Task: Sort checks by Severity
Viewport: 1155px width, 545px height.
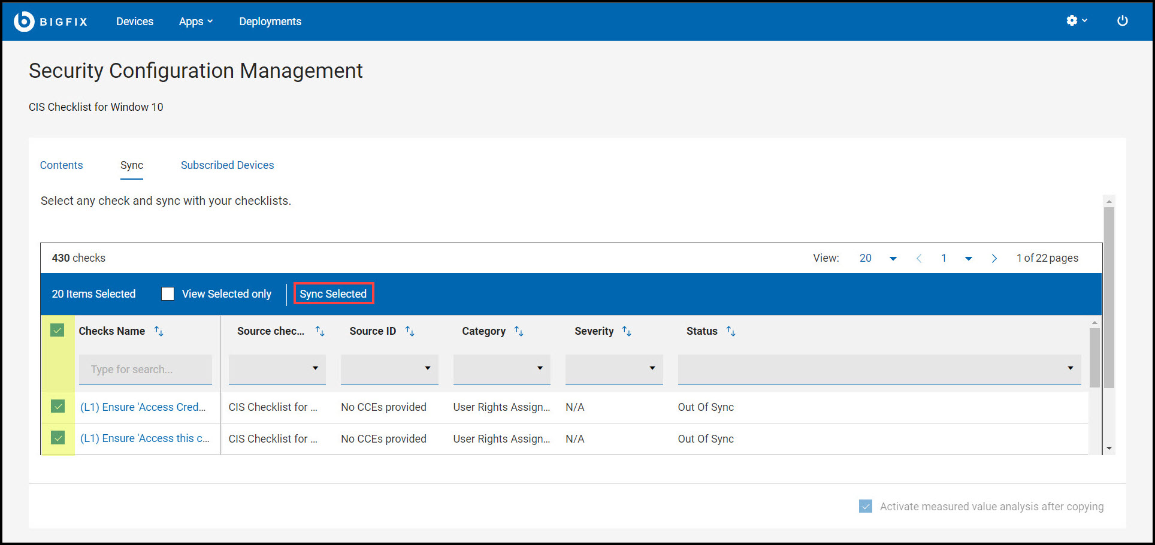Action: coord(627,331)
